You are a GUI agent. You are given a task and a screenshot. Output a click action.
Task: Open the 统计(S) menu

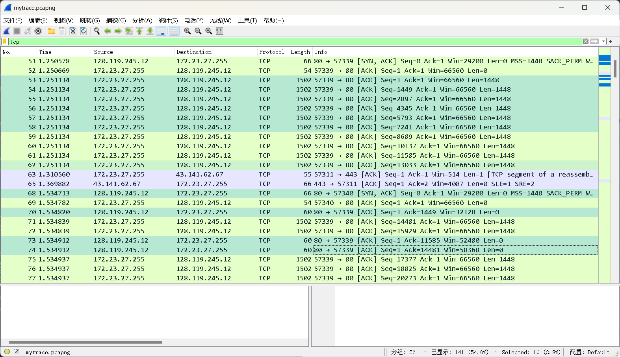pyautogui.click(x=168, y=20)
